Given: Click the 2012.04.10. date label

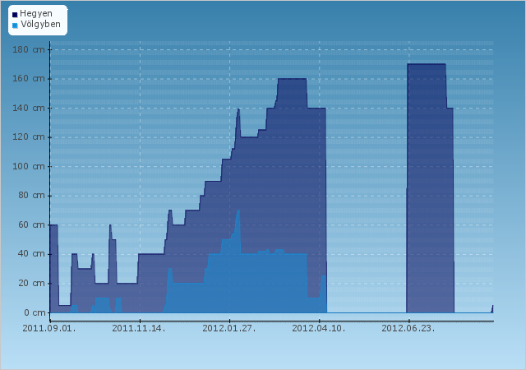Looking at the screenshot, I should 319,328.
